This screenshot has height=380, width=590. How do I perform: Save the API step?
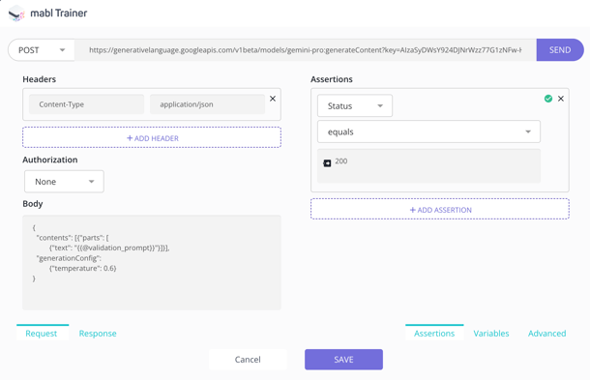[x=343, y=360]
